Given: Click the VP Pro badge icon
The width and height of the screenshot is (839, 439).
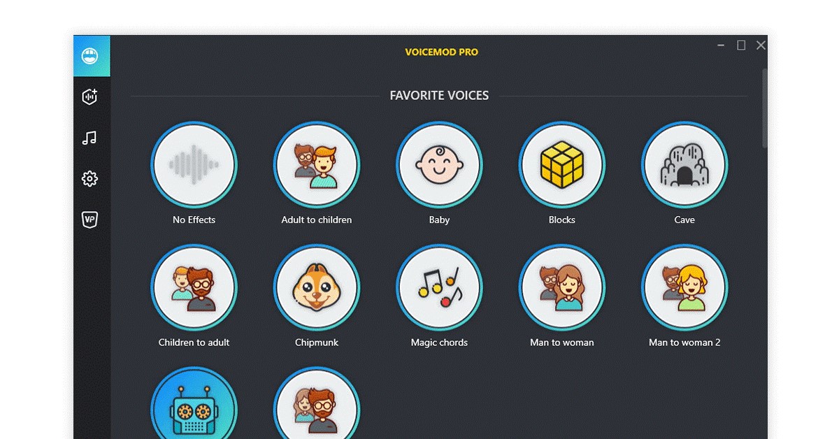Looking at the screenshot, I should click(89, 219).
